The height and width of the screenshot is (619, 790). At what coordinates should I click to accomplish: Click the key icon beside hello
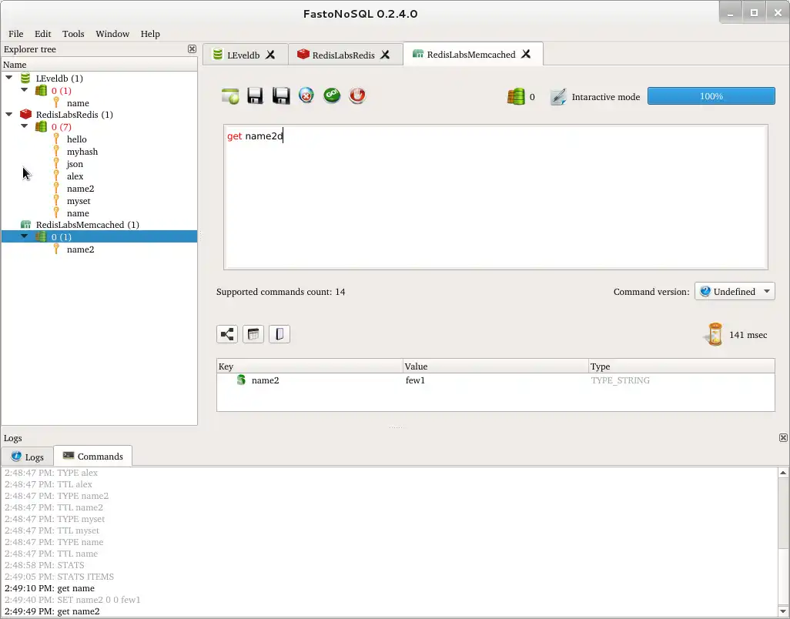56,139
